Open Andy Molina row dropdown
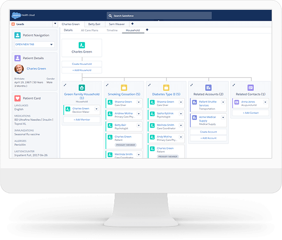282x240 pixels. [181, 137]
